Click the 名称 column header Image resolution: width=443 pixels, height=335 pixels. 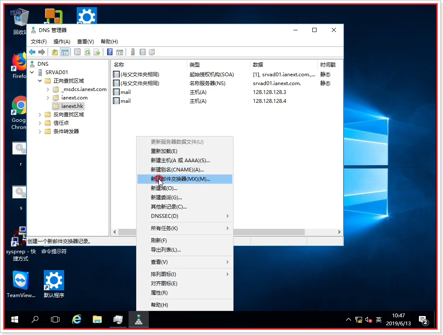tap(149, 65)
